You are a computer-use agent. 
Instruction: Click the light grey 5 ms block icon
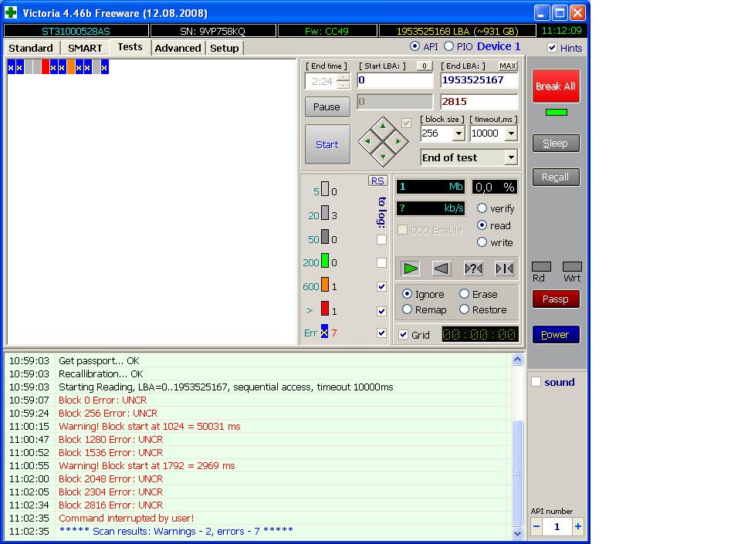[325, 188]
